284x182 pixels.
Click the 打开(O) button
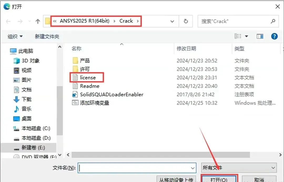pos(219,179)
